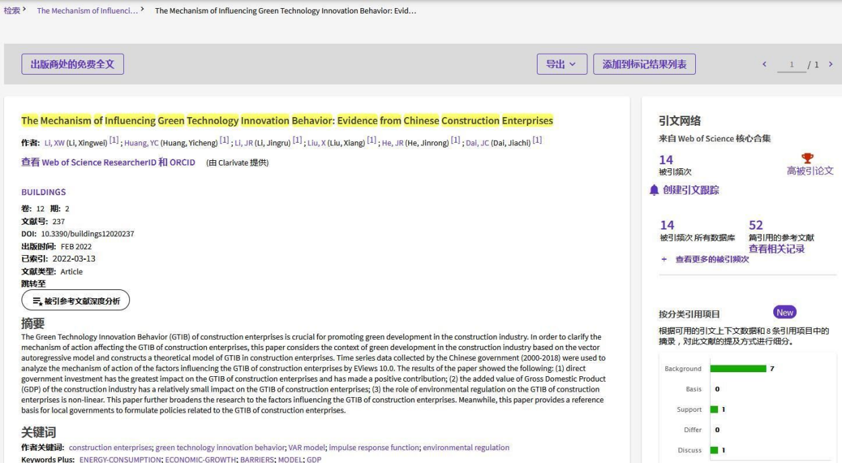Add record to marked list 添加到标记结果列表
The height and width of the screenshot is (463, 842).
pyautogui.click(x=644, y=65)
